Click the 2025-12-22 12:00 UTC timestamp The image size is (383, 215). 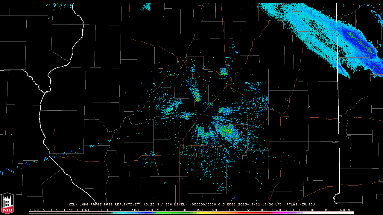[x=260, y=205]
